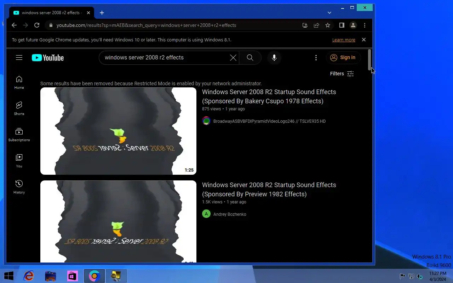Launch Internet Explorer from the taskbar
This screenshot has height=283, width=453.
[x=29, y=276]
